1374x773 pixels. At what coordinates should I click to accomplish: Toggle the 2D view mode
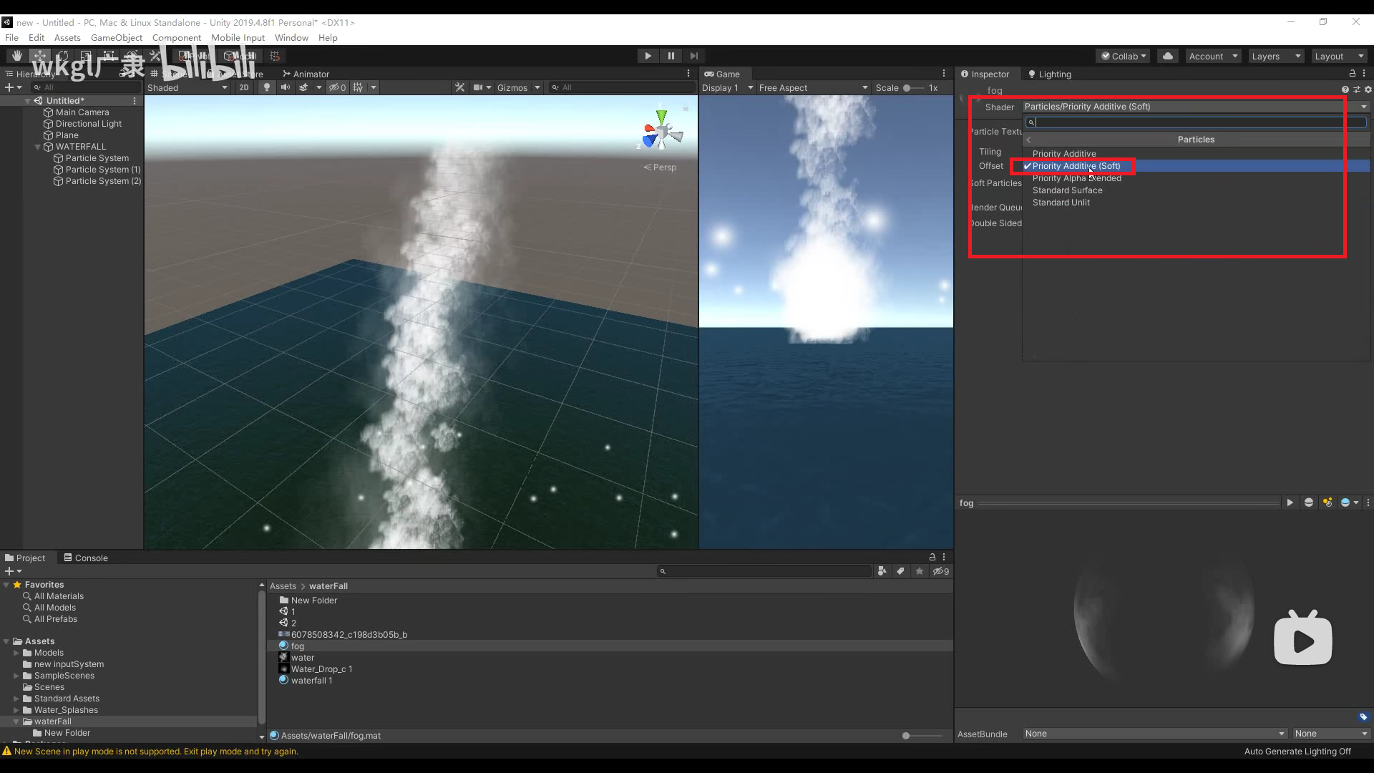243,87
